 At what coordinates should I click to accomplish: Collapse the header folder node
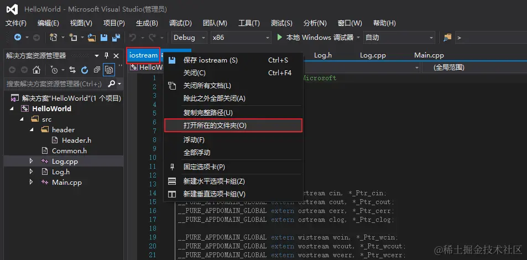click(x=33, y=129)
